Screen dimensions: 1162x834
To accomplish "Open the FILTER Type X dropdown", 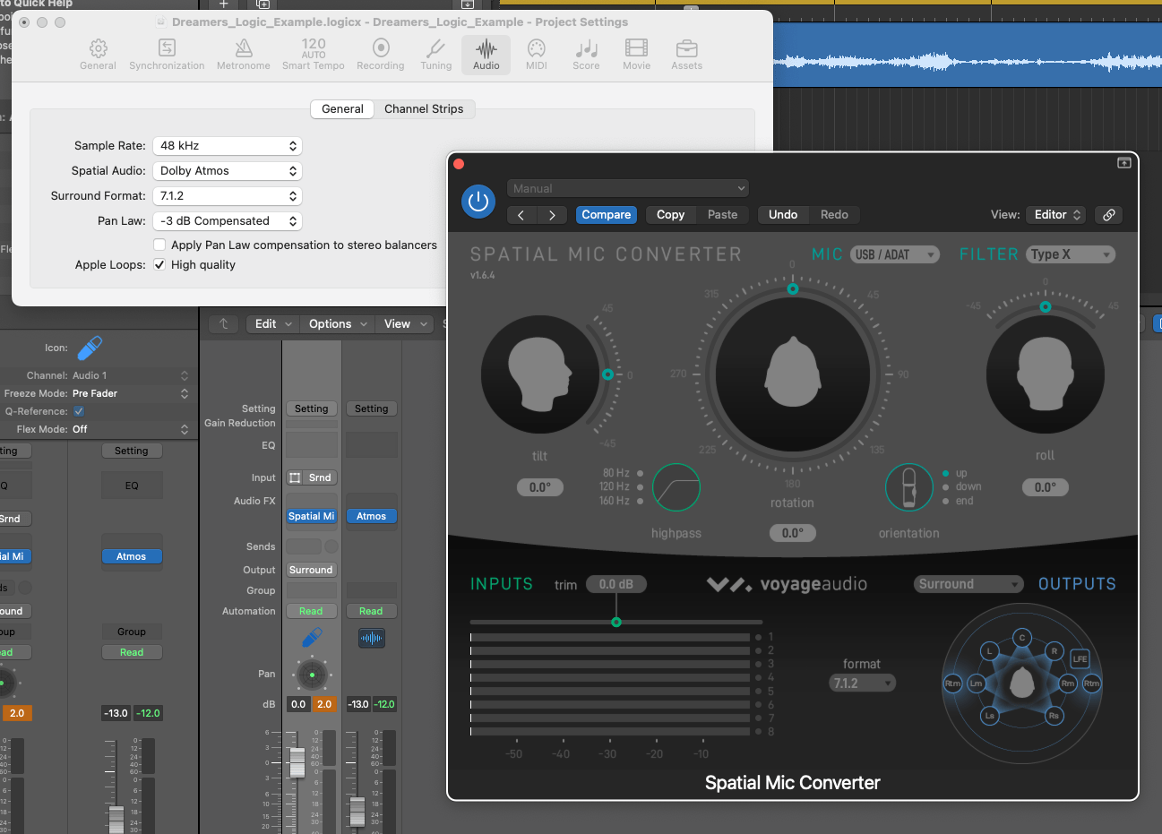I will [1071, 254].
